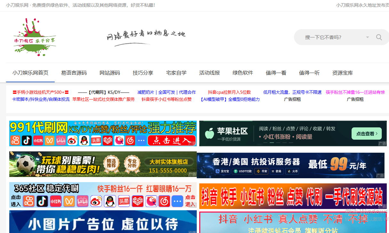Click 抖音筷手小红书等粉丝点赞 link

coord(166,99)
